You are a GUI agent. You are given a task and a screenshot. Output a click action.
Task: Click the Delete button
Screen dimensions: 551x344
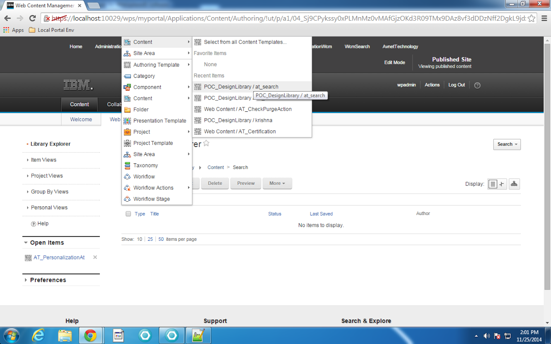click(x=215, y=183)
